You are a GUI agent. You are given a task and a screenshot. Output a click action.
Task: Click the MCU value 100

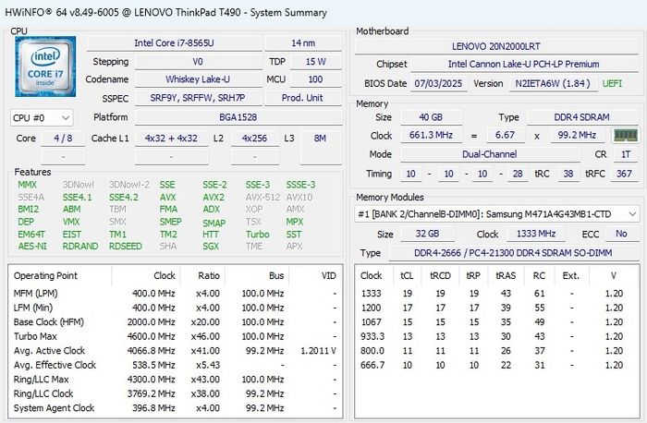pyautogui.click(x=316, y=79)
